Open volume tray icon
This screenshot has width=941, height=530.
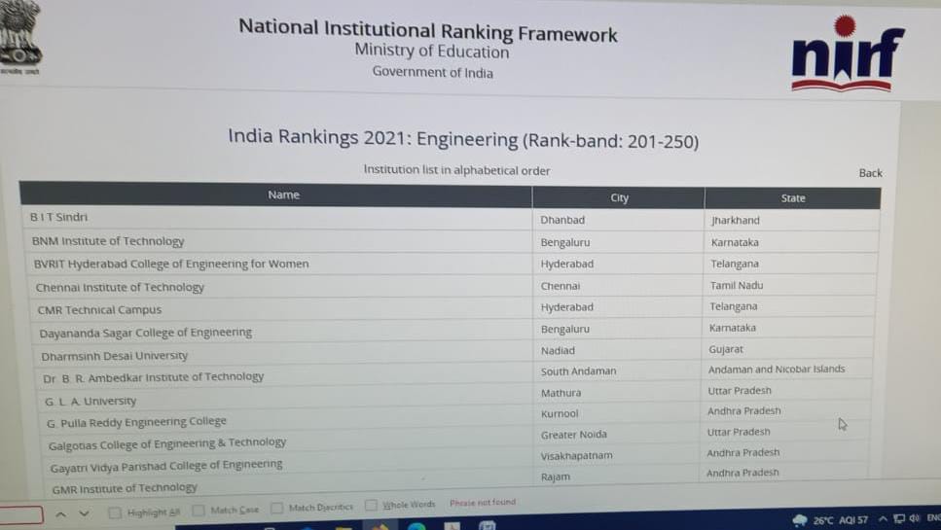coord(914,518)
